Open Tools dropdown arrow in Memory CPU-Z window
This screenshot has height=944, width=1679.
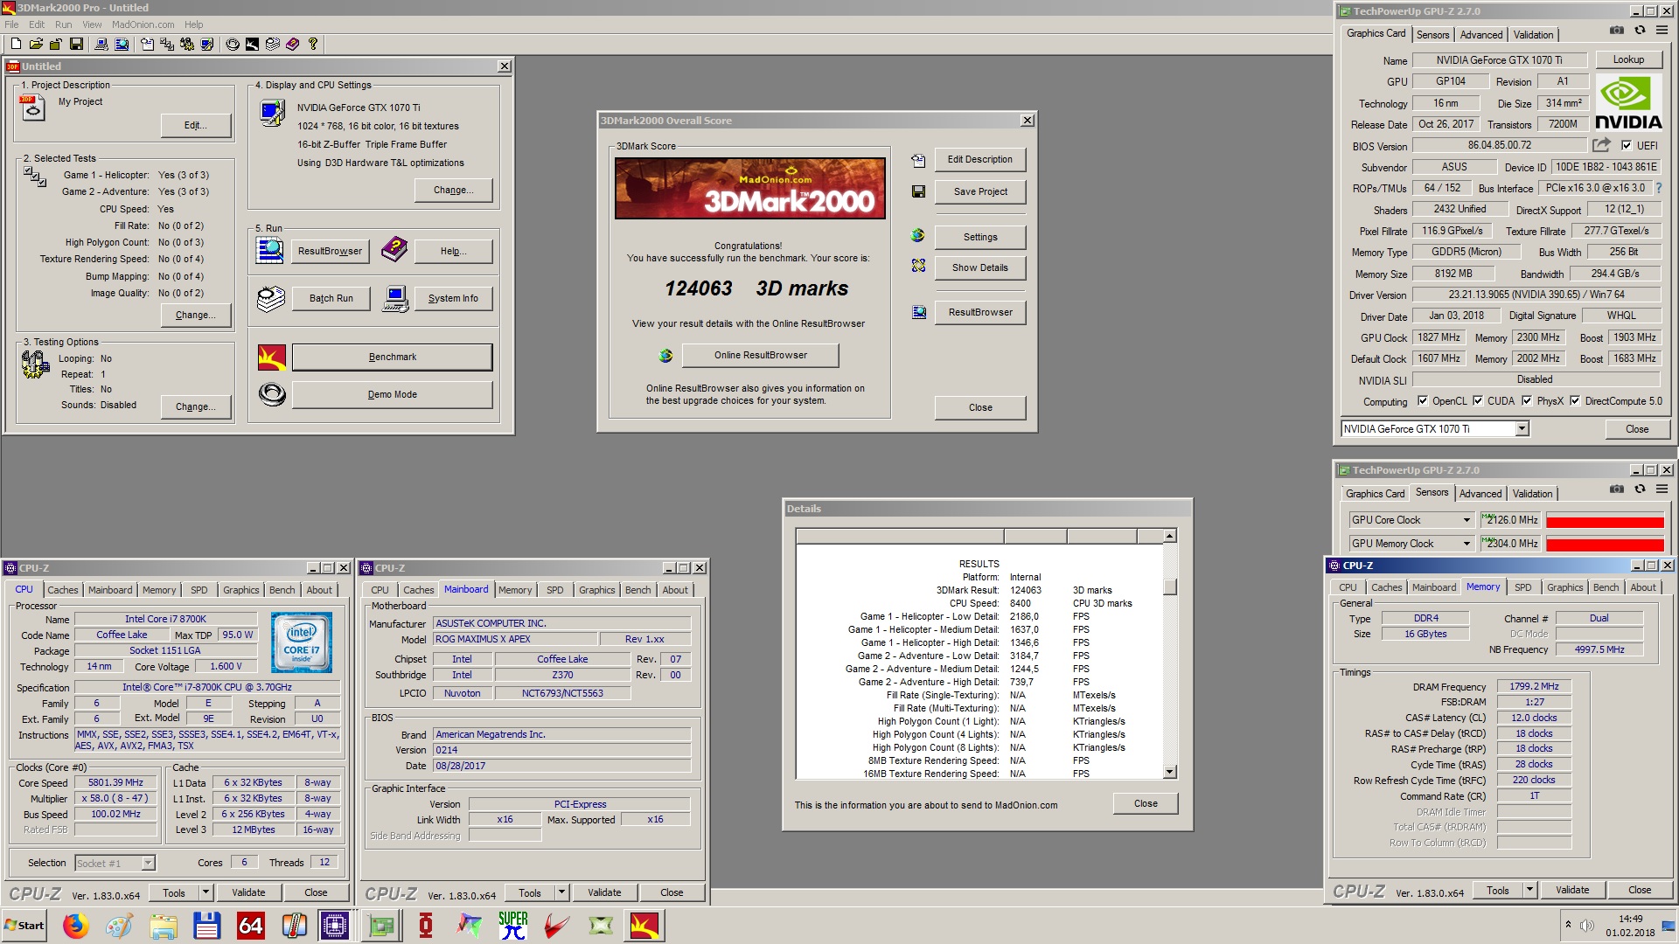click(x=1530, y=890)
